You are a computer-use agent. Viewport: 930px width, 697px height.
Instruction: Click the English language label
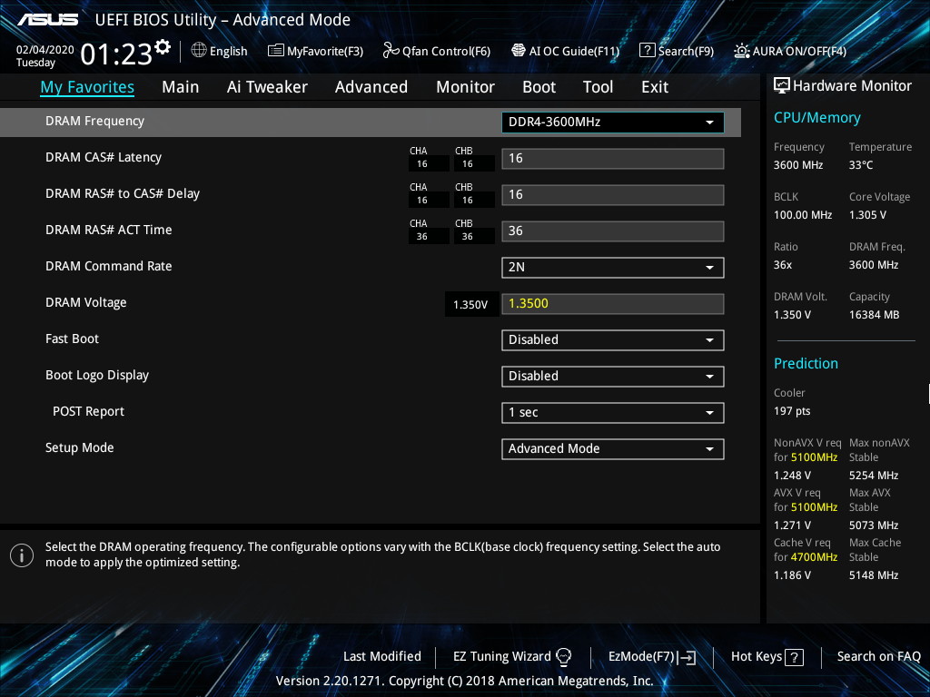[228, 51]
